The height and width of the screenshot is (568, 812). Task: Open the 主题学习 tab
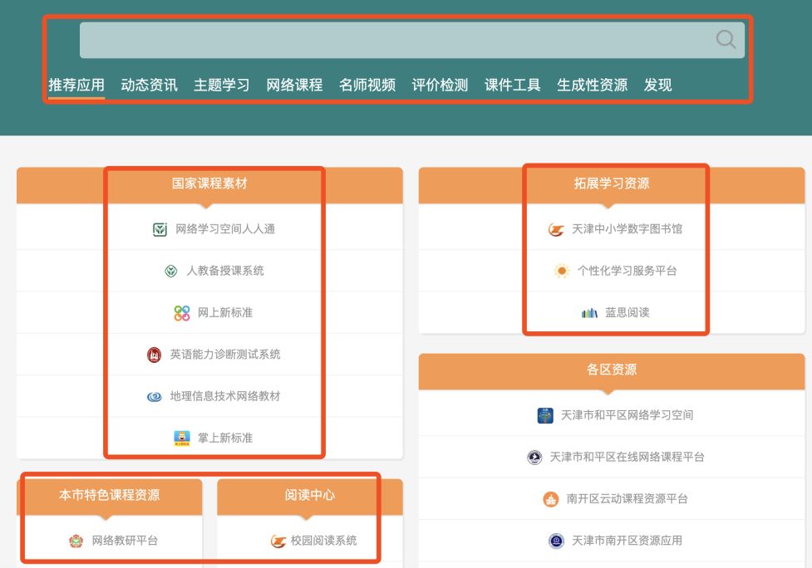(x=222, y=85)
